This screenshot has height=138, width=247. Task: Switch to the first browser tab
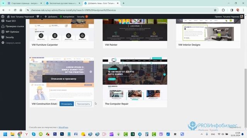tap(25, 3)
